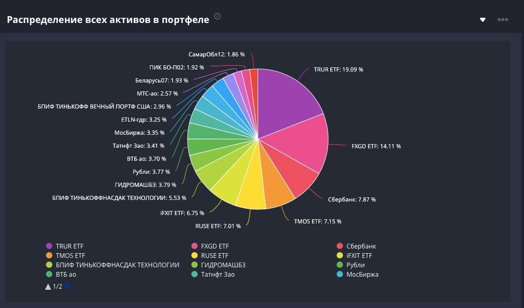The height and width of the screenshot is (308, 524).
Task: Click the label МТС-ао: 2.57 %
Action: click(157, 93)
